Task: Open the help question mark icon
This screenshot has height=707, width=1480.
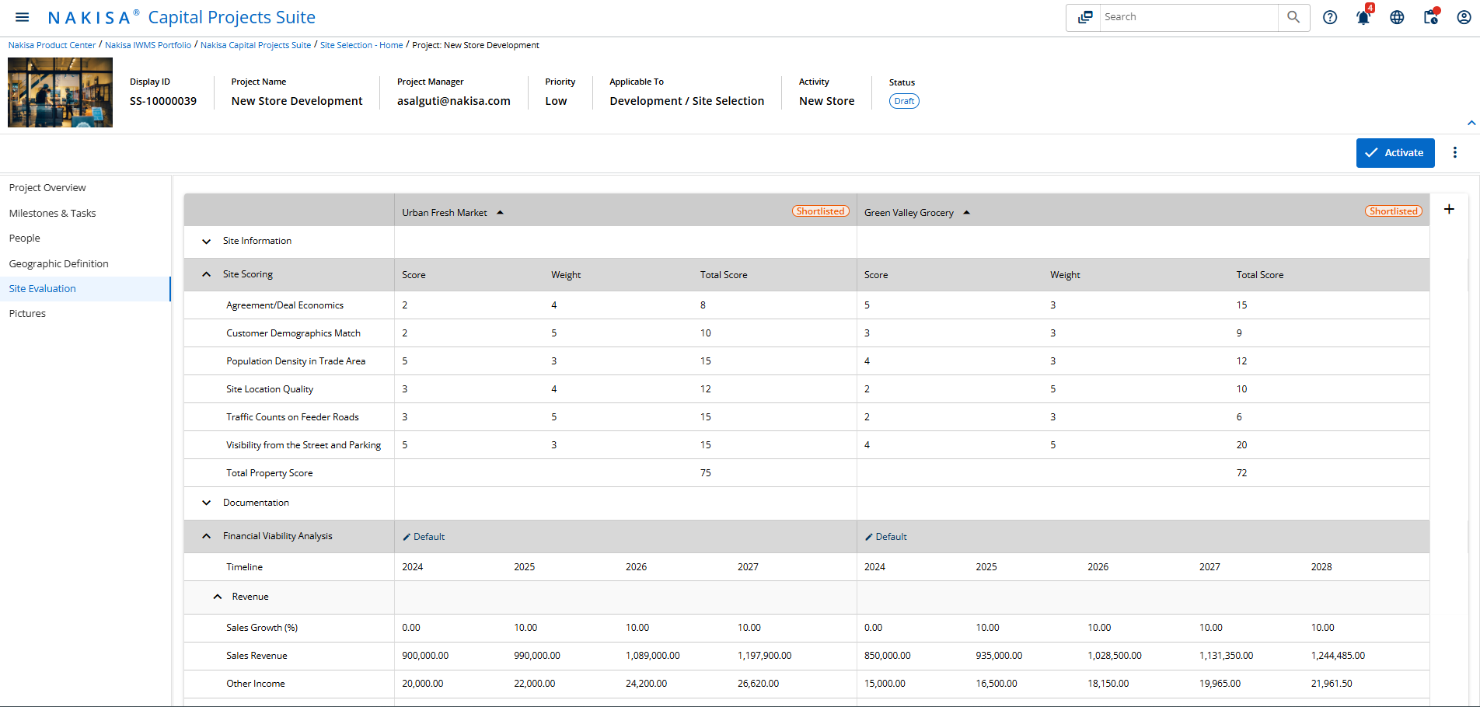Action: click(x=1330, y=17)
